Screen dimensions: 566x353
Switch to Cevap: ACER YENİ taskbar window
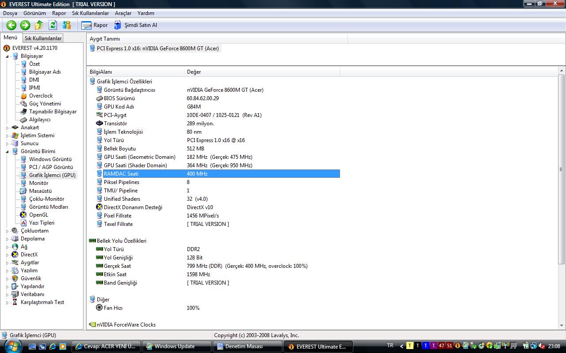[107, 346]
